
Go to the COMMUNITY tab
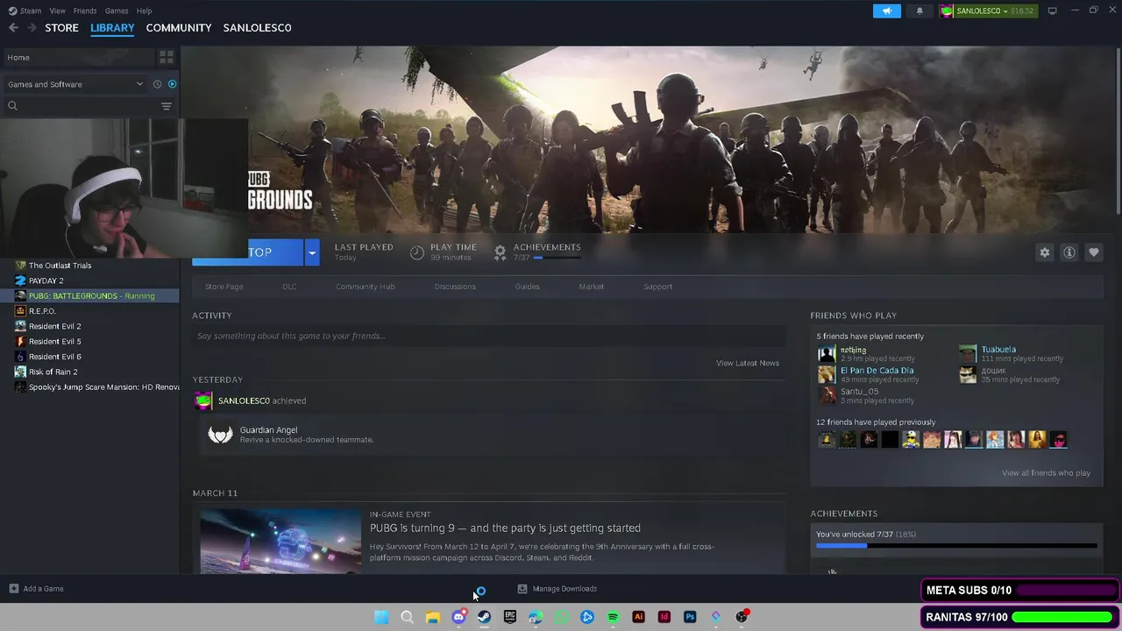179,27
